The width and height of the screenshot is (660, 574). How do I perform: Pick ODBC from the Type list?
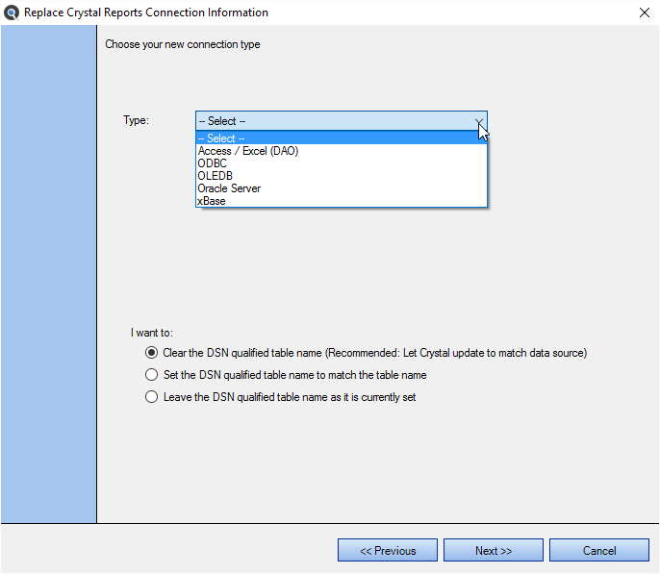point(342,163)
